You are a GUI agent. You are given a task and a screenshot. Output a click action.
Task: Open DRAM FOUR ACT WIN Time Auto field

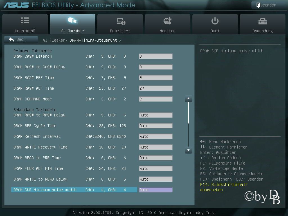coord(156,169)
